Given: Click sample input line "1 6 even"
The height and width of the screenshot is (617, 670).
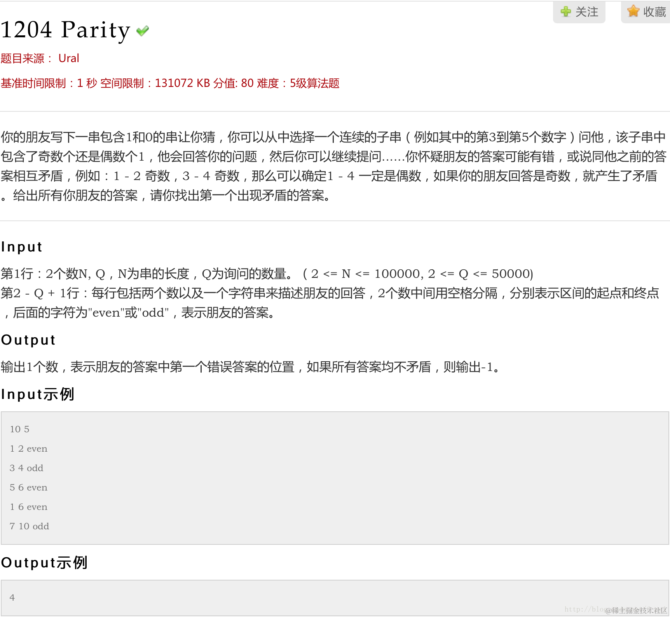Looking at the screenshot, I should [28, 507].
